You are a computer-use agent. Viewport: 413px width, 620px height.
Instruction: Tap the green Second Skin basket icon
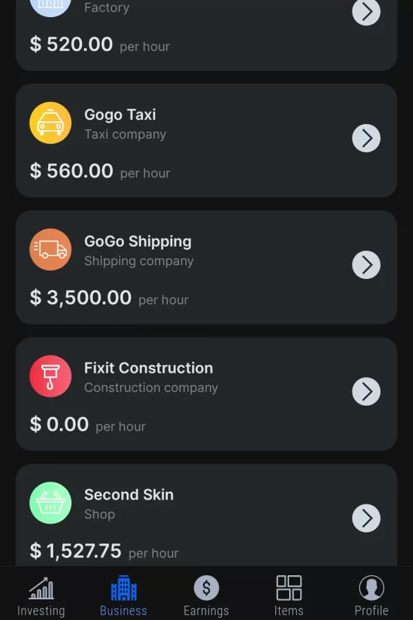50,503
